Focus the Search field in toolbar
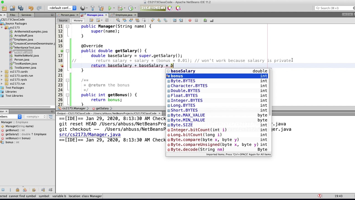 click(335, 8)
